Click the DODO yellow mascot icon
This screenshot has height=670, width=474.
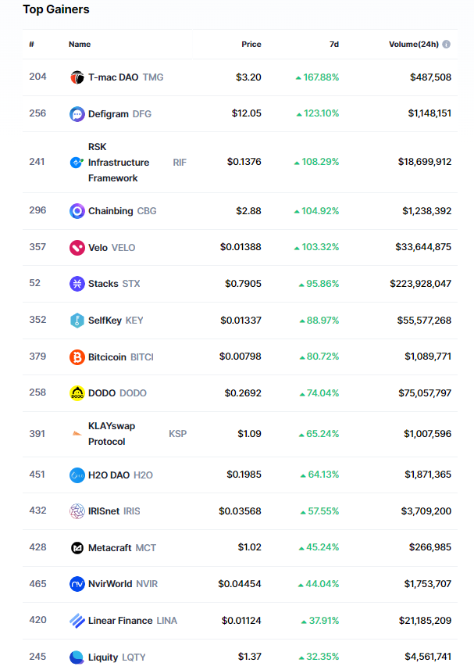pos(77,393)
